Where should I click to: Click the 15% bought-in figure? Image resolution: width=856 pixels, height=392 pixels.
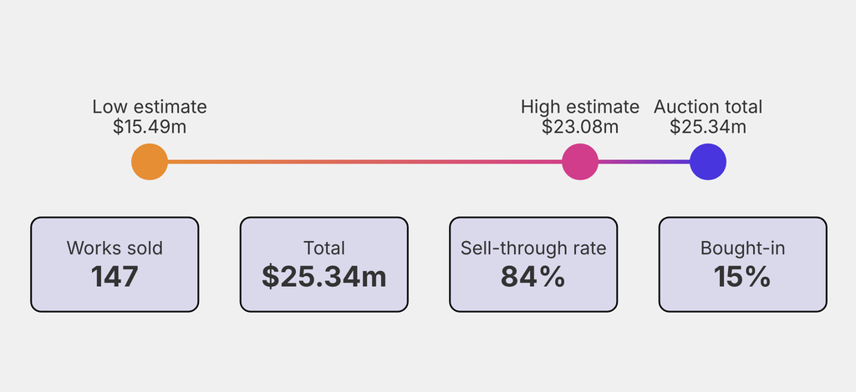(x=742, y=277)
